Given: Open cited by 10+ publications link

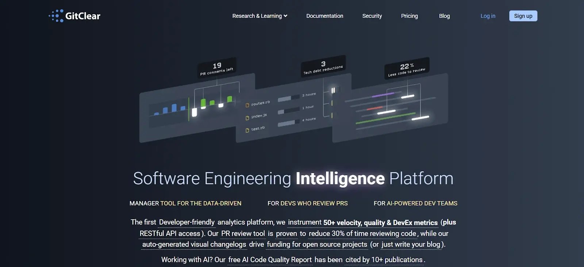Looking at the screenshot, I should (x=384, y=260).
